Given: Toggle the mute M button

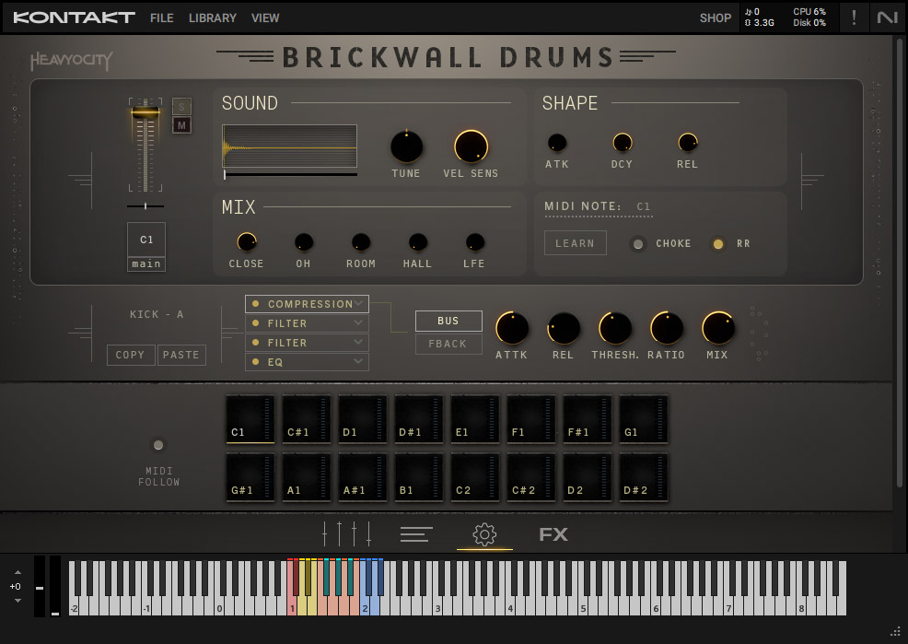Looking at the screenshot, I should 181,125.
